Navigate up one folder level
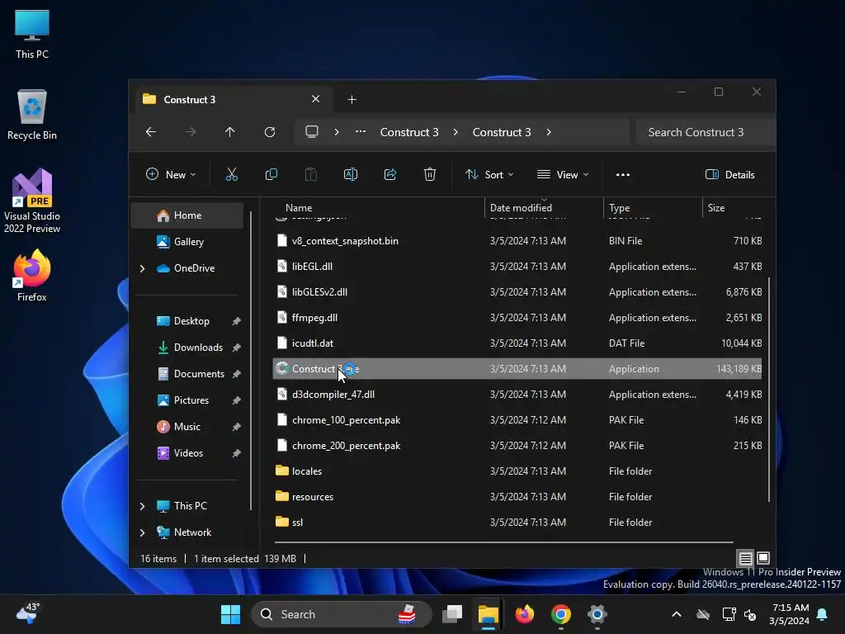 (x=230, y=132)
